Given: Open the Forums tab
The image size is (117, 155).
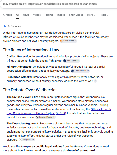Looking at the screenshot, I should [x=49, y=15].
